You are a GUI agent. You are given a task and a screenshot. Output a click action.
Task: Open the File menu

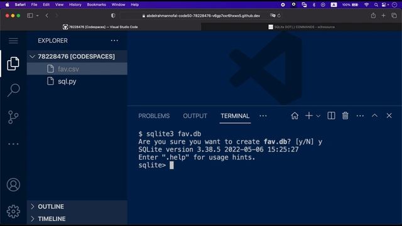click(x=34, y=4)
